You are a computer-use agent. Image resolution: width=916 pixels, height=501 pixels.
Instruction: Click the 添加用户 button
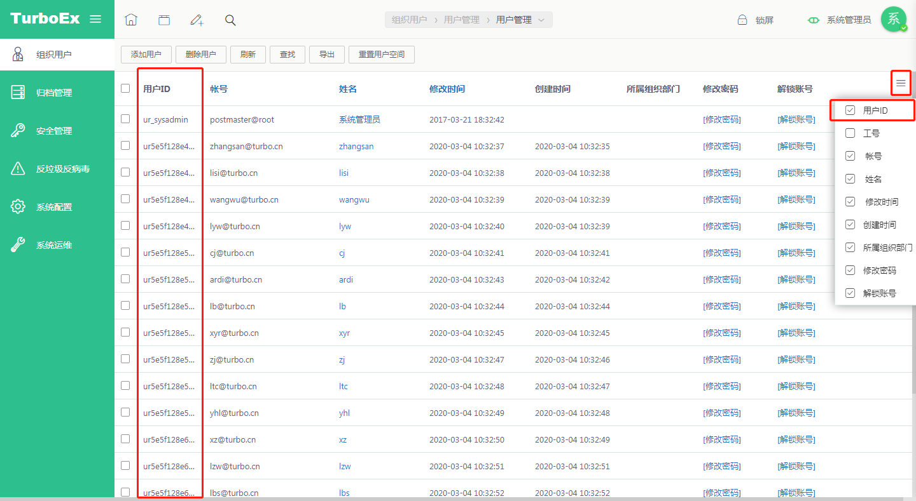point(146,55)
